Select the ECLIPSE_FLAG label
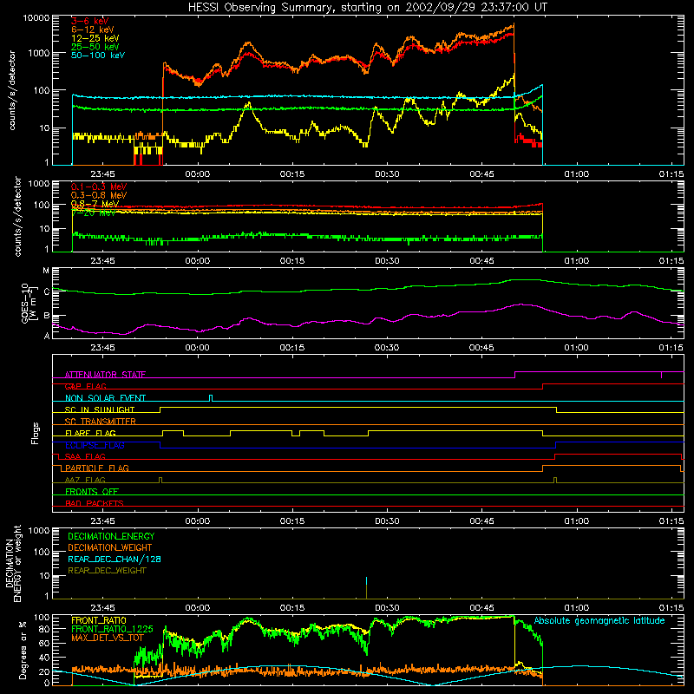 (95, 445)
